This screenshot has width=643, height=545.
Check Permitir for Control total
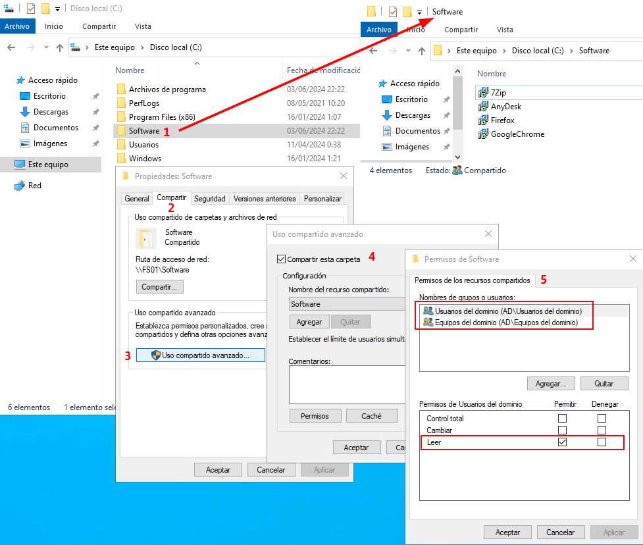tap(562, 419)
